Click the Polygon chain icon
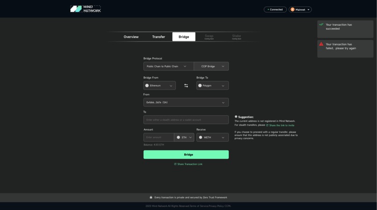The width and height of the screenshot is (377, 210). [200, 86]
